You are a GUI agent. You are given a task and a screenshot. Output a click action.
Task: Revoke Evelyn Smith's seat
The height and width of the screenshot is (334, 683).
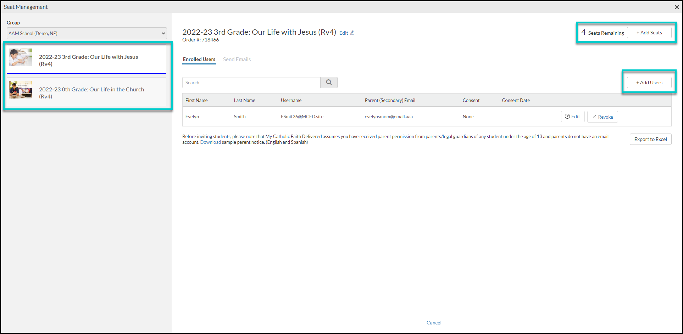(x=603, y=117)
